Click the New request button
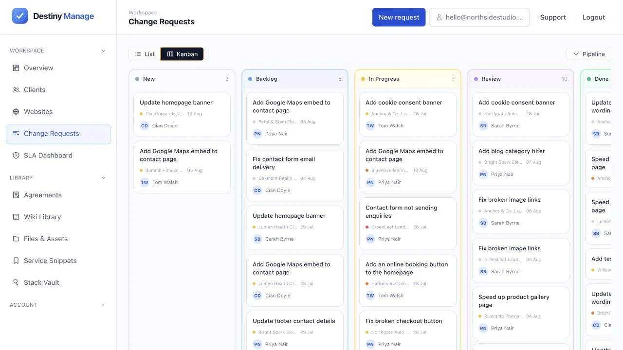Viewport: 623px width, 350px height. click(x=399, y=17)
